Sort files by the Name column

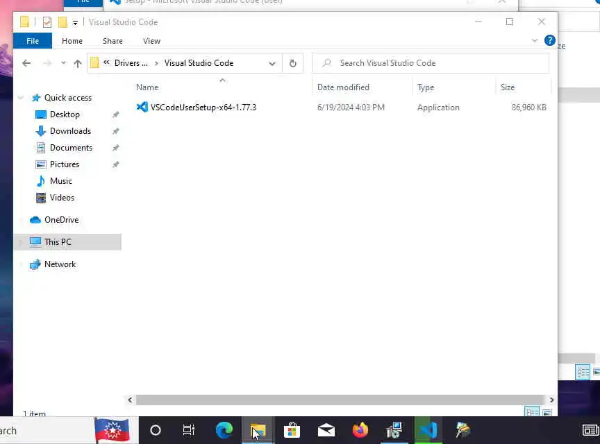147,87
